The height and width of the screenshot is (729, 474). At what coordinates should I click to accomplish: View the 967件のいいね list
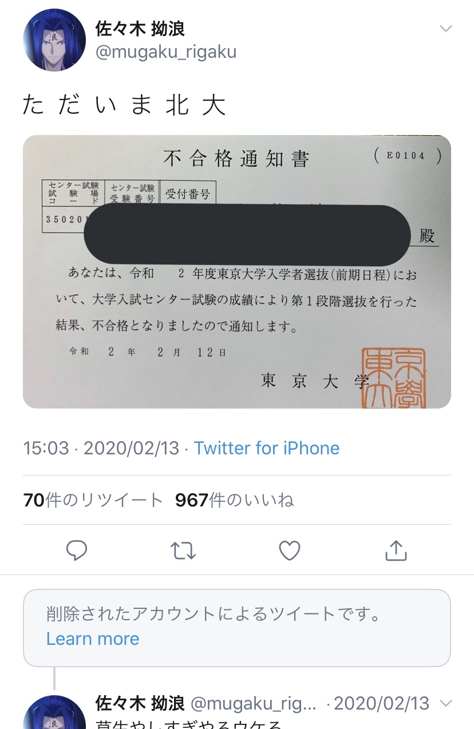point(235,500)
